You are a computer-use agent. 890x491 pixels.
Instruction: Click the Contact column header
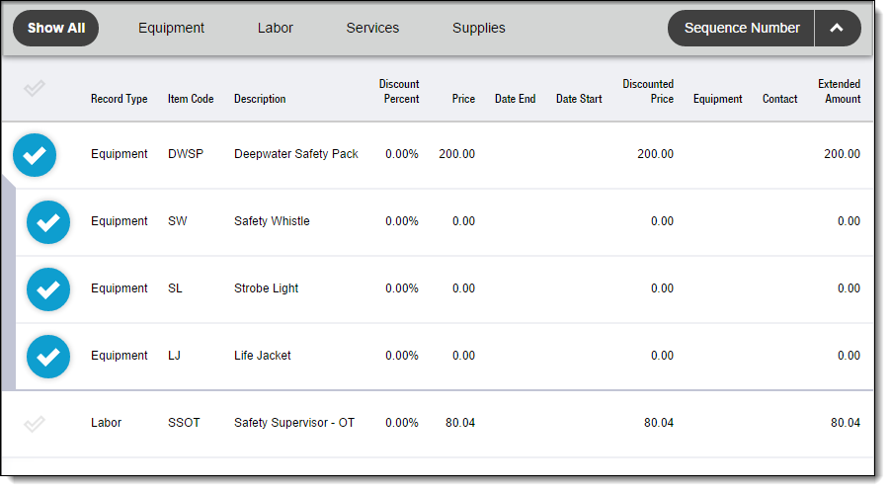tap(780, 99)
